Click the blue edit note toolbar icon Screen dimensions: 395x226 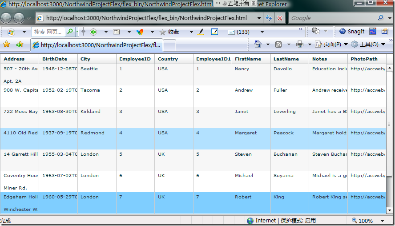pyautogui.click(x=214, y=32)
